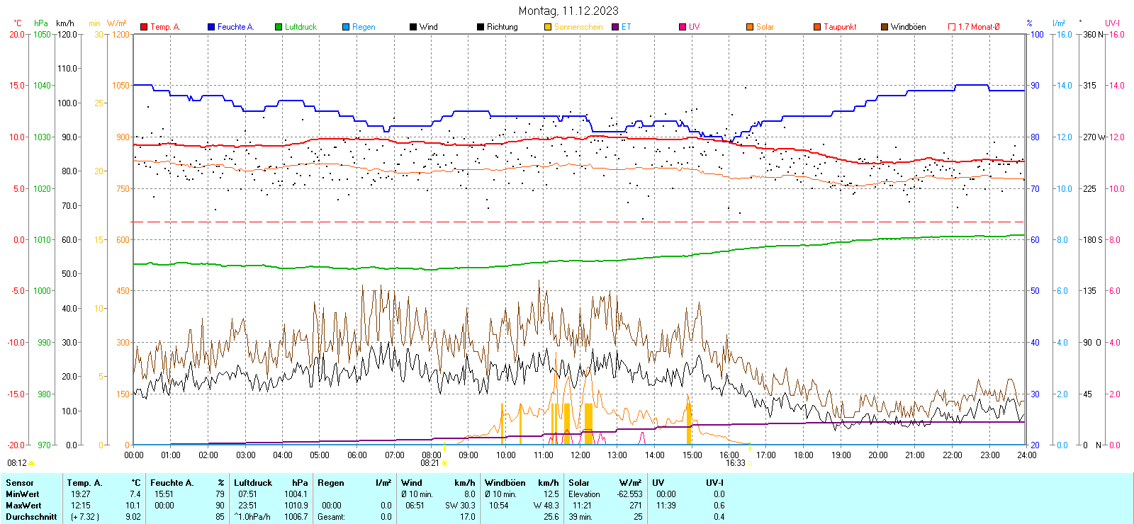The width and height of the screenshot is (1134, 524).
Task: Click the Windböen header in the stats table
Action: pyautogui.click(x=505, y=483)
